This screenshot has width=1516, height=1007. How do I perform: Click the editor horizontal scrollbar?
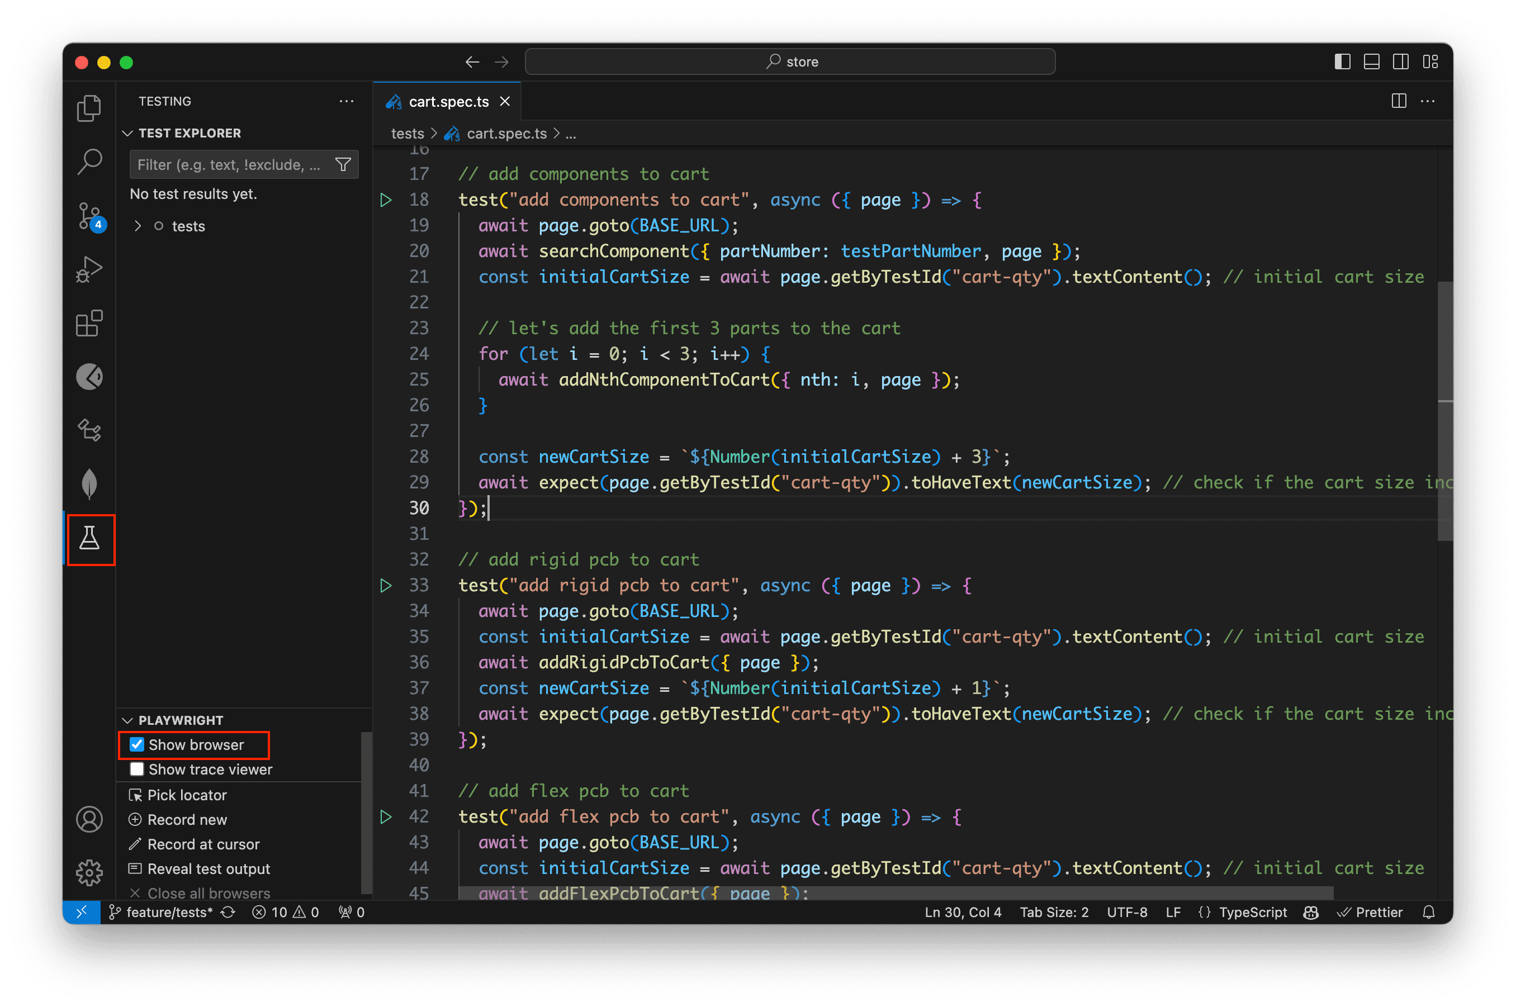[896, 892]
